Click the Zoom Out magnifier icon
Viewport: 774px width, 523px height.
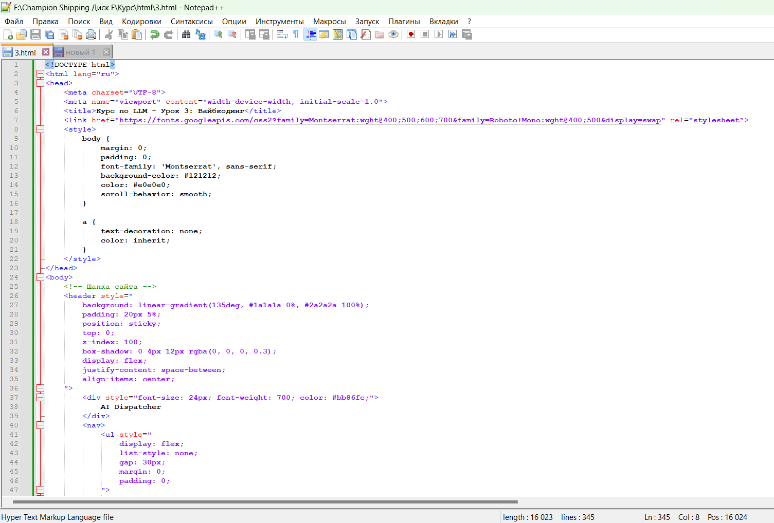point(232,34)
